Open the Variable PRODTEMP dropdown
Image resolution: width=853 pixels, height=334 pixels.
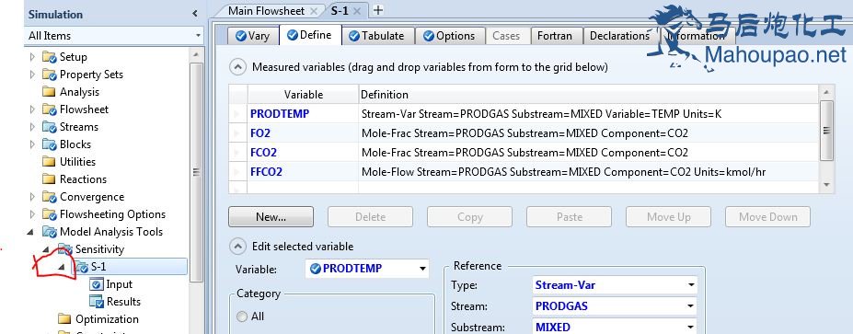coord(422,269)
